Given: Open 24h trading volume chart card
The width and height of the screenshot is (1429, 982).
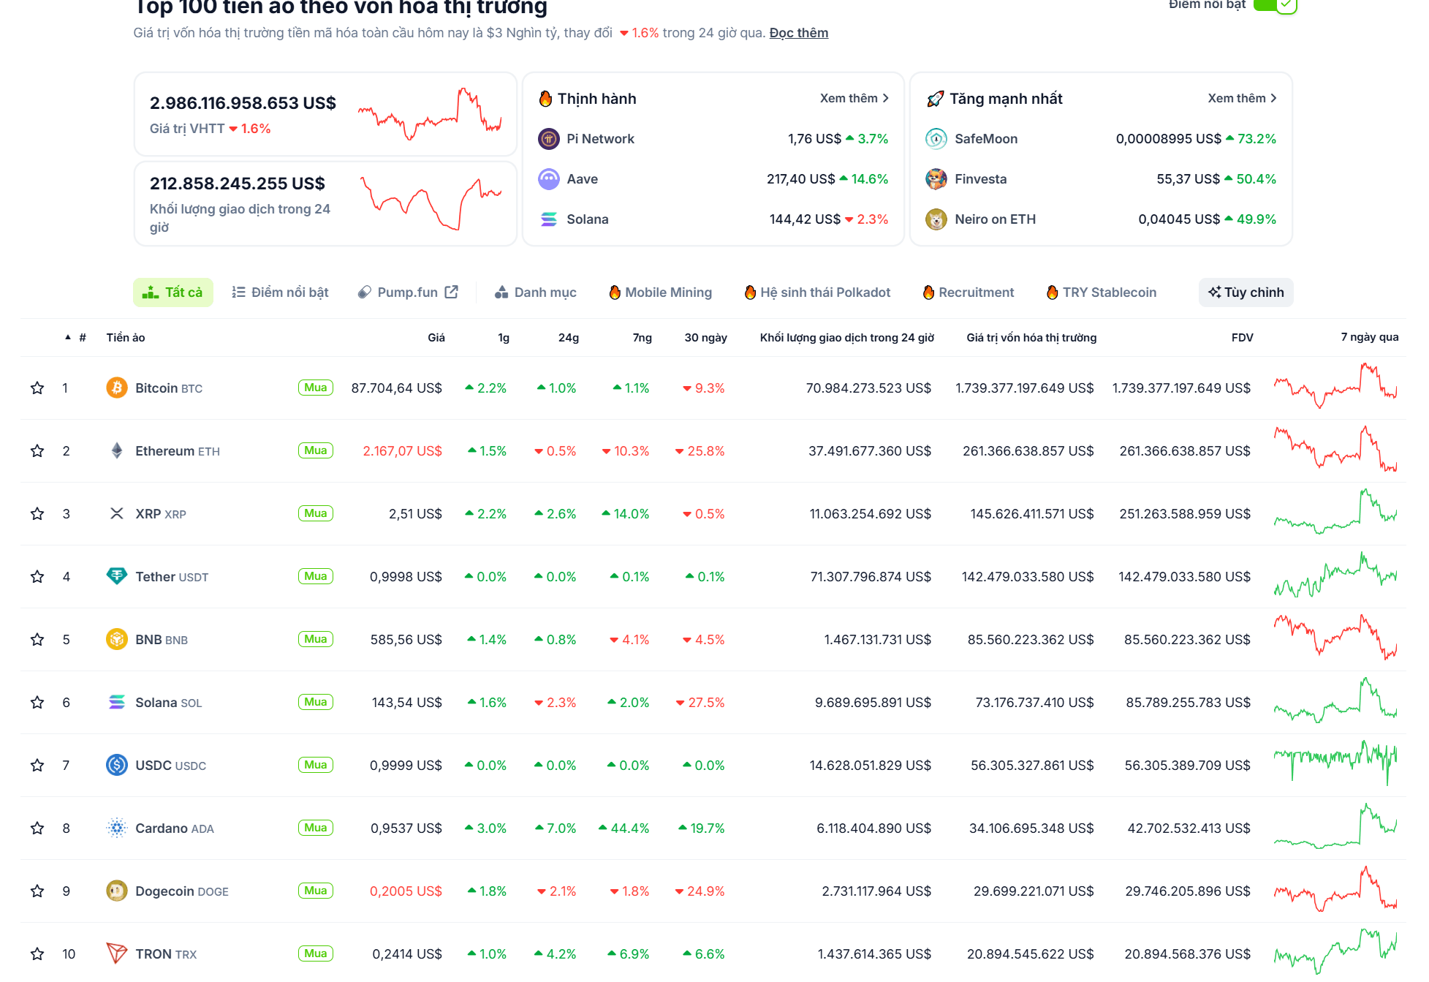Looking at the screenshot, I should tap(326, 204).
